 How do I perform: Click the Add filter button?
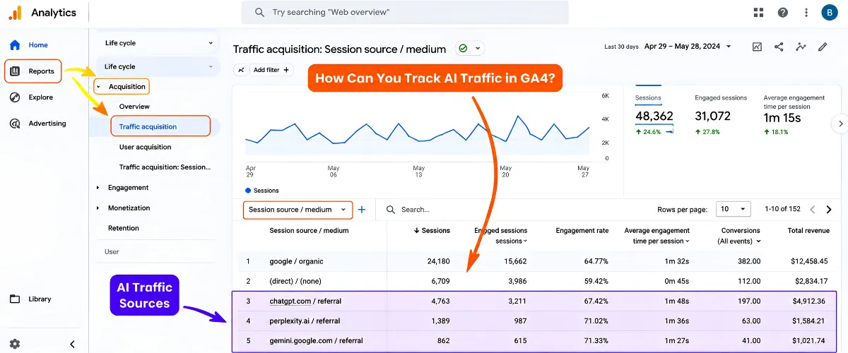pyautogui.click(x=271, y=70)
